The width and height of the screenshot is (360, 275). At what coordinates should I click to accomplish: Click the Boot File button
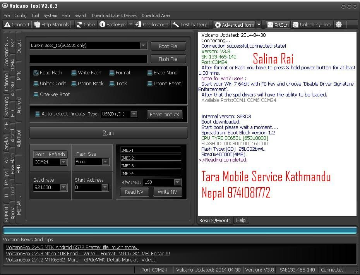168,46
